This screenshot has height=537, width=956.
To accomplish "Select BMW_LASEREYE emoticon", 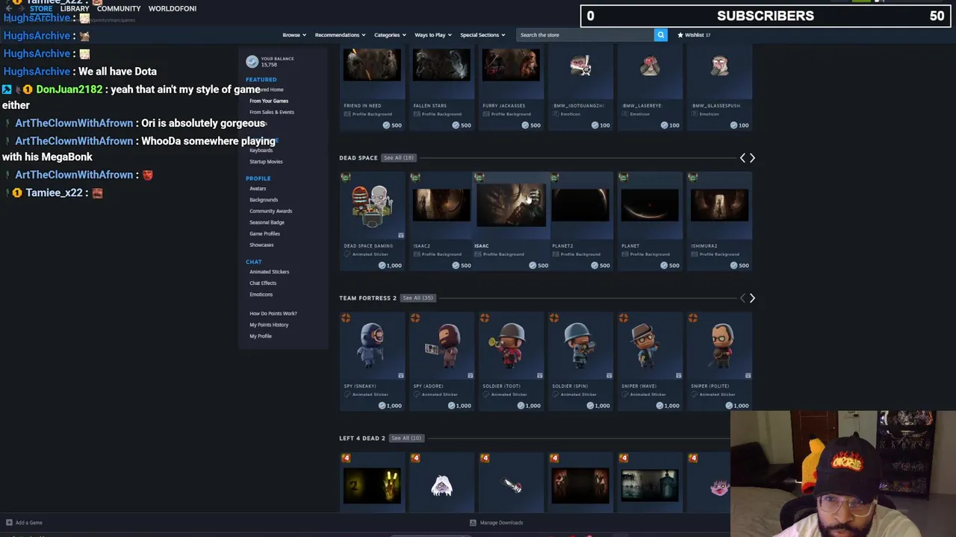I will coord(650,88).
